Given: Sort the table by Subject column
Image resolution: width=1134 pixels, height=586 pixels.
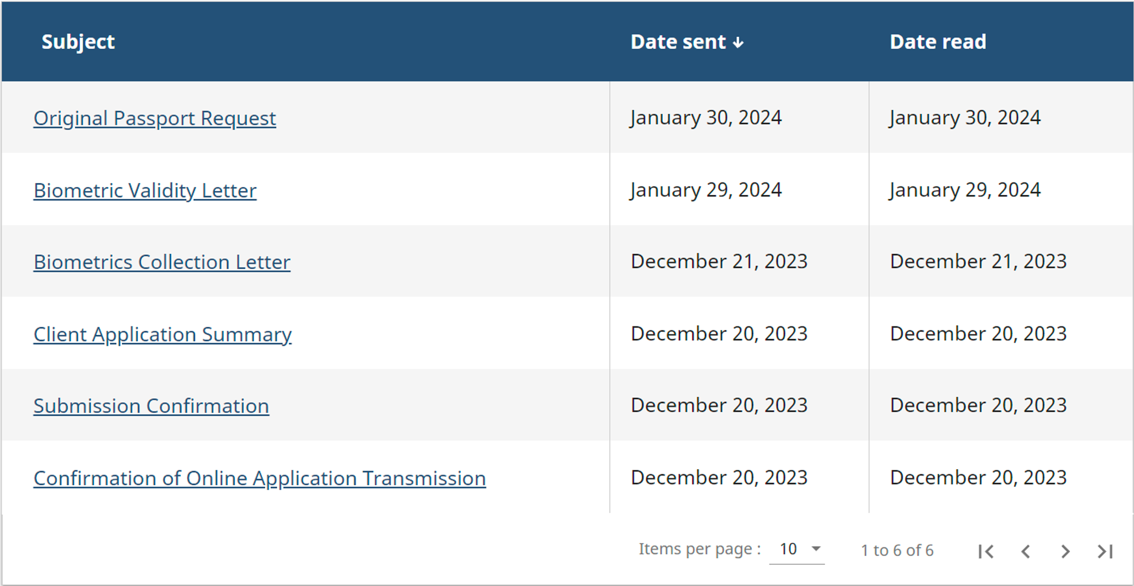Looking at the screenshot, I should pyautogui.click(x=78, y=42).
